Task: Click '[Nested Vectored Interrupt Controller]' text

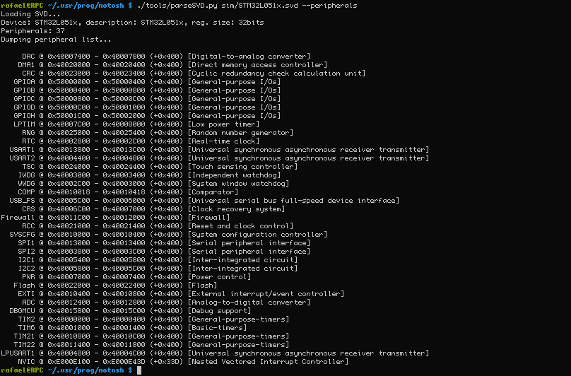Action: click(268, 361)
